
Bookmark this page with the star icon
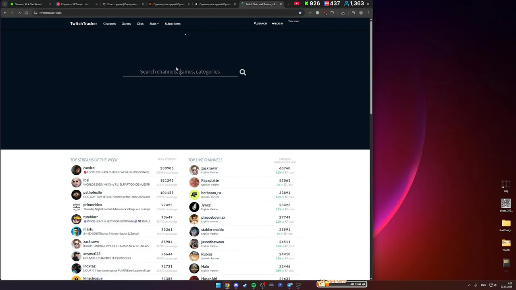click(x=300, y=12)
